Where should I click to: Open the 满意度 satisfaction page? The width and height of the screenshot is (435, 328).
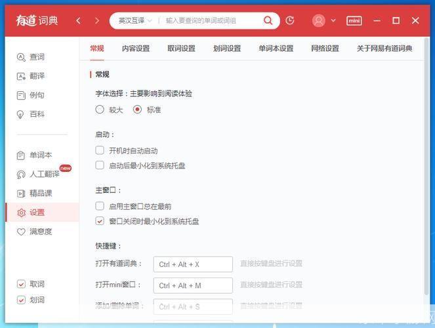tap(34, 232)
